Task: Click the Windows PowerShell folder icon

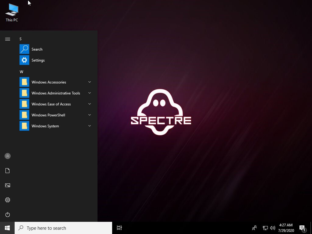Action: 24,115
